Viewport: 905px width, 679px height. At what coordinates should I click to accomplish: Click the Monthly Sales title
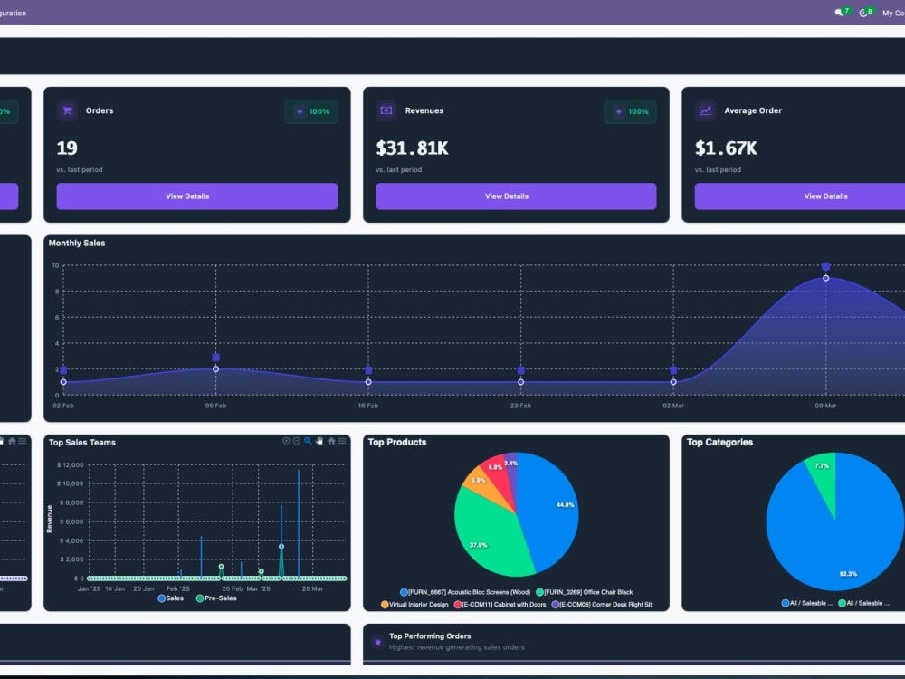77,243
